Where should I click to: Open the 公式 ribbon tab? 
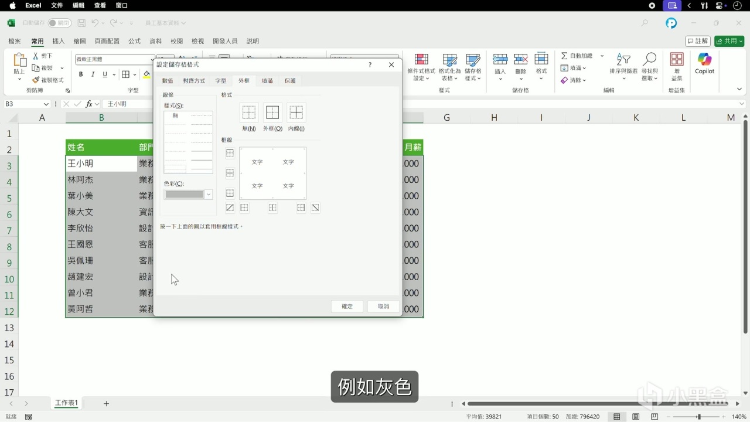coord(135,41)
